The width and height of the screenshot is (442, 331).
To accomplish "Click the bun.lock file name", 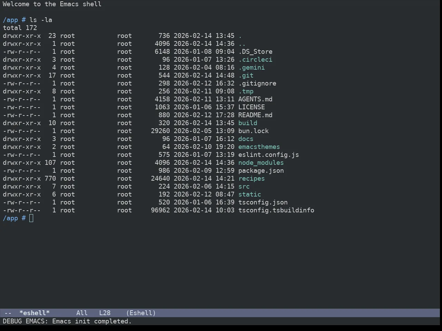I will [253, 131].
